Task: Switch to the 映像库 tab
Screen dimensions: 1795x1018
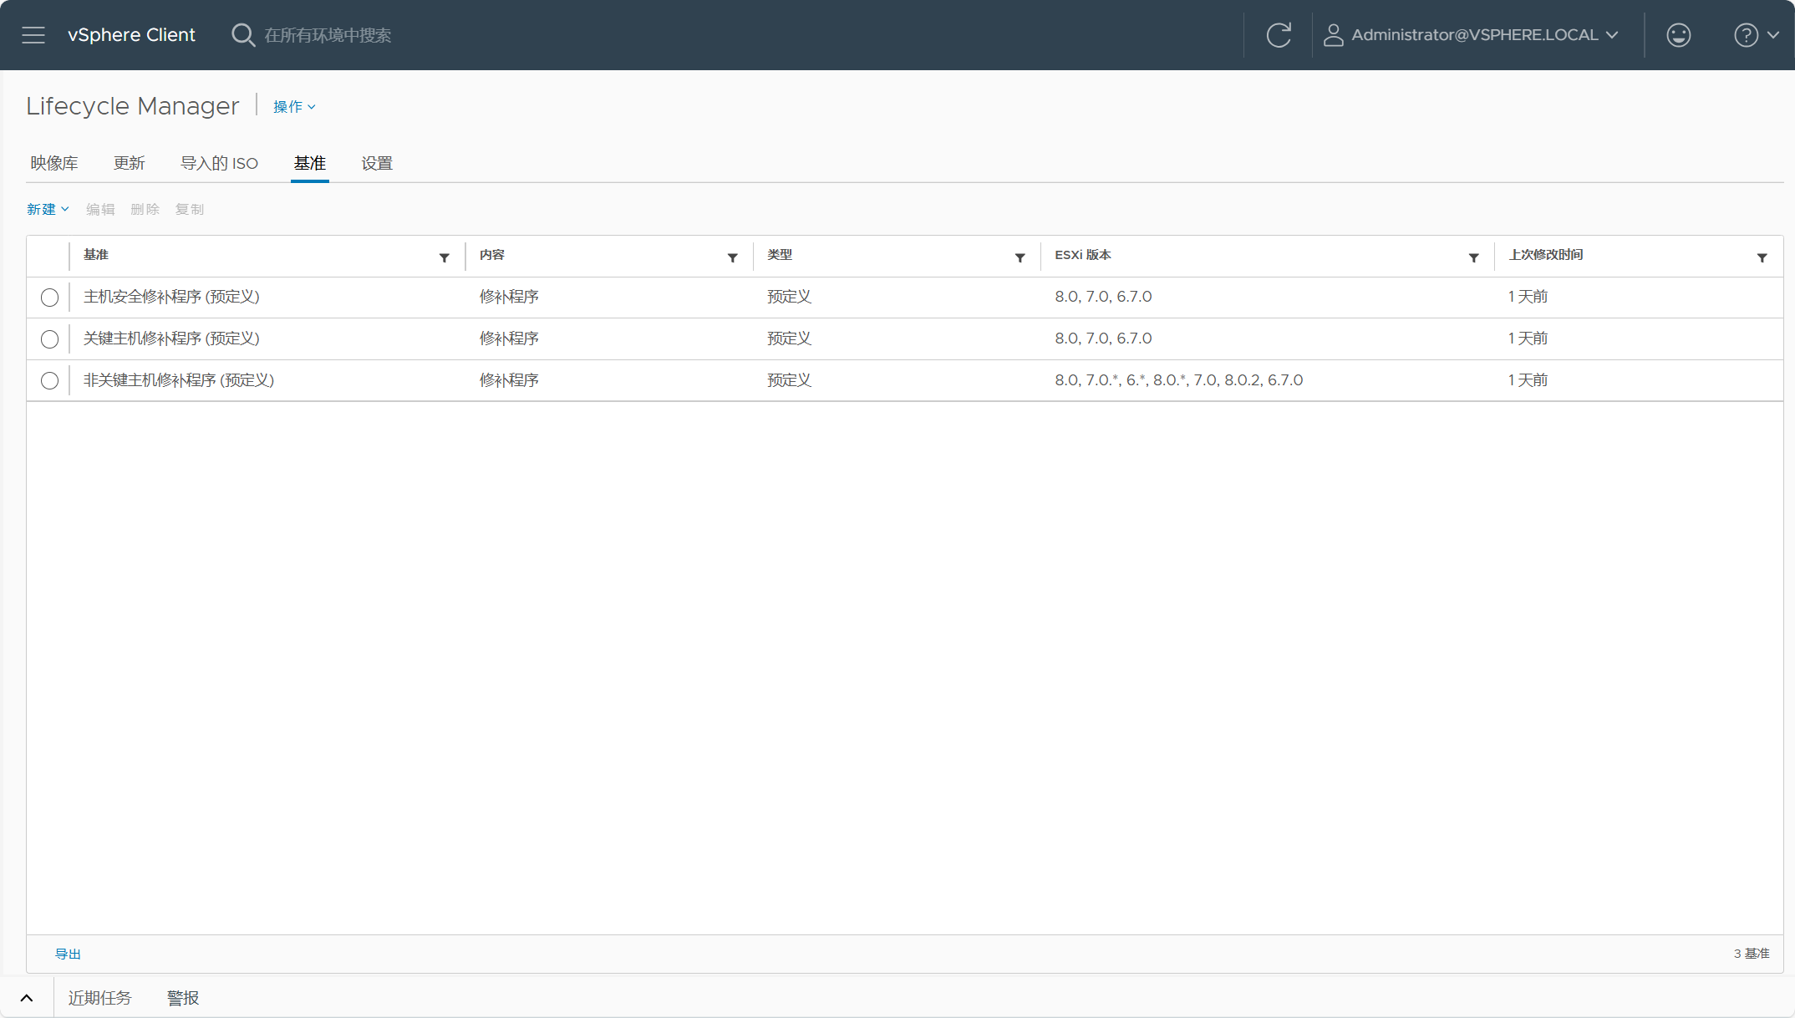Action: [x=54, y=163]
